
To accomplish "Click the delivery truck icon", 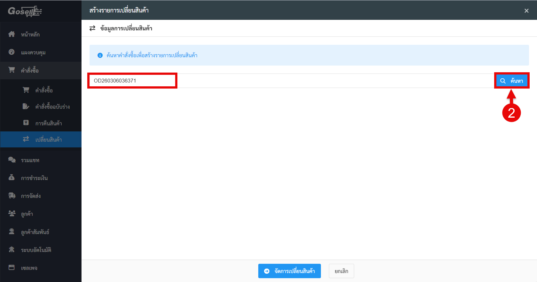I will pos(12,196).
